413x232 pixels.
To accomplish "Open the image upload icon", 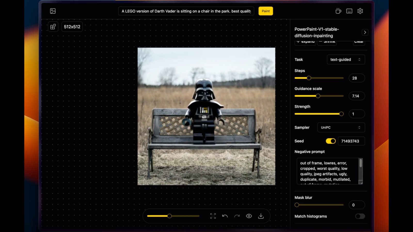I will click(53, 11).
